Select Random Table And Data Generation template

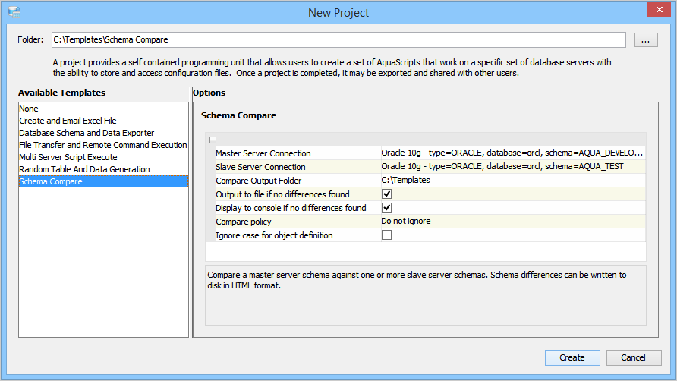pos(84,169)
